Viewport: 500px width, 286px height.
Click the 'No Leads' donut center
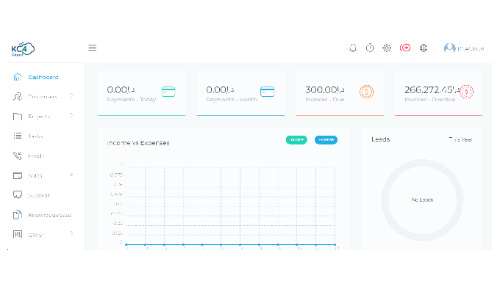tap(422, 199)
